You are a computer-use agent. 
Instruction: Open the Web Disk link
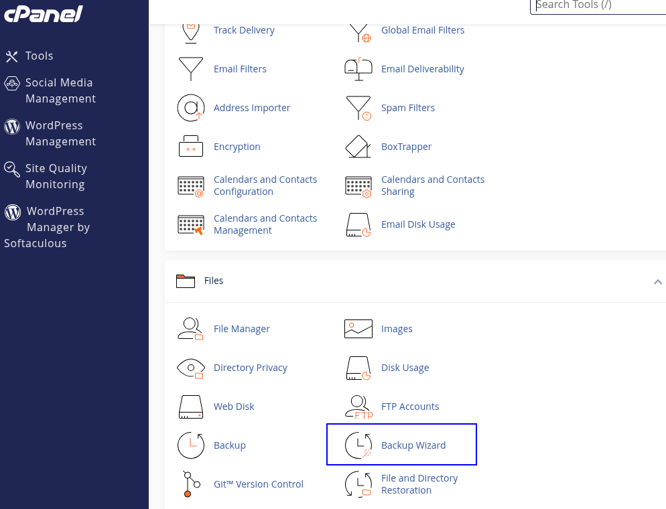point(234,407)
